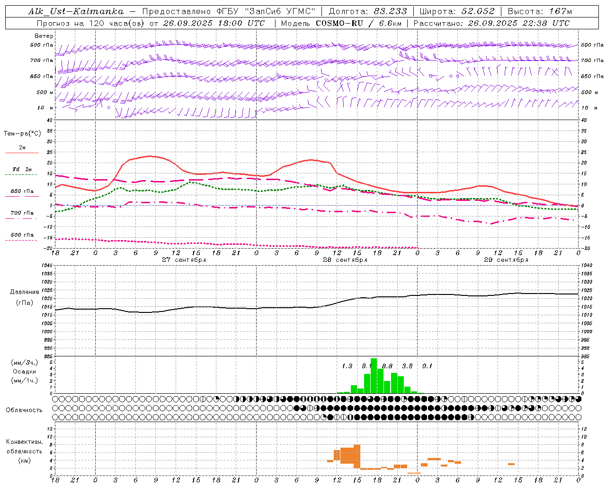Click the 0.1 precipitation total value

tap(428, 366)
